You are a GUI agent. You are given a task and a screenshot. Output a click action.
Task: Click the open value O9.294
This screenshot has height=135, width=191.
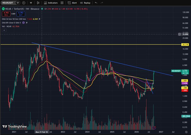pos(48,9)
